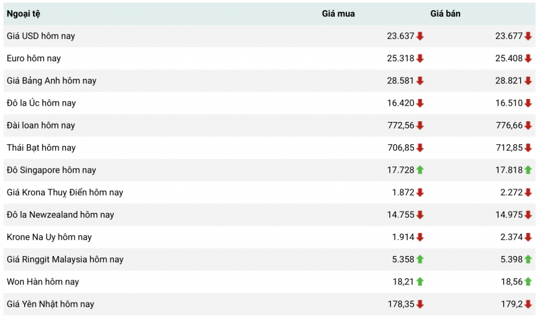
Task: Open the "Euro hôm nay" row label
Action: (34, 59)
